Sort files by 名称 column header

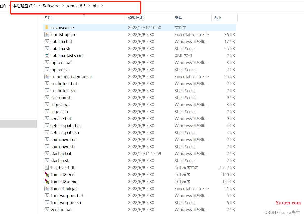(48, 18)
